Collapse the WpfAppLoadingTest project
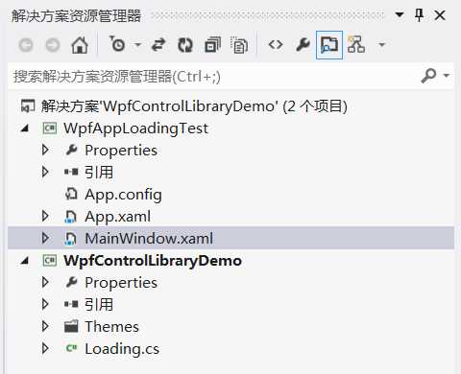This screenshot has height=374, width=461. pyautogui.click(x=24, y=129)
